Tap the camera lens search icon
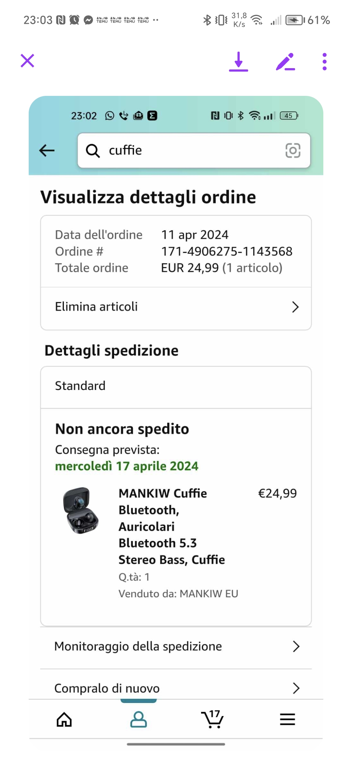This screenshot has width=352, height=763. point(293,150)
